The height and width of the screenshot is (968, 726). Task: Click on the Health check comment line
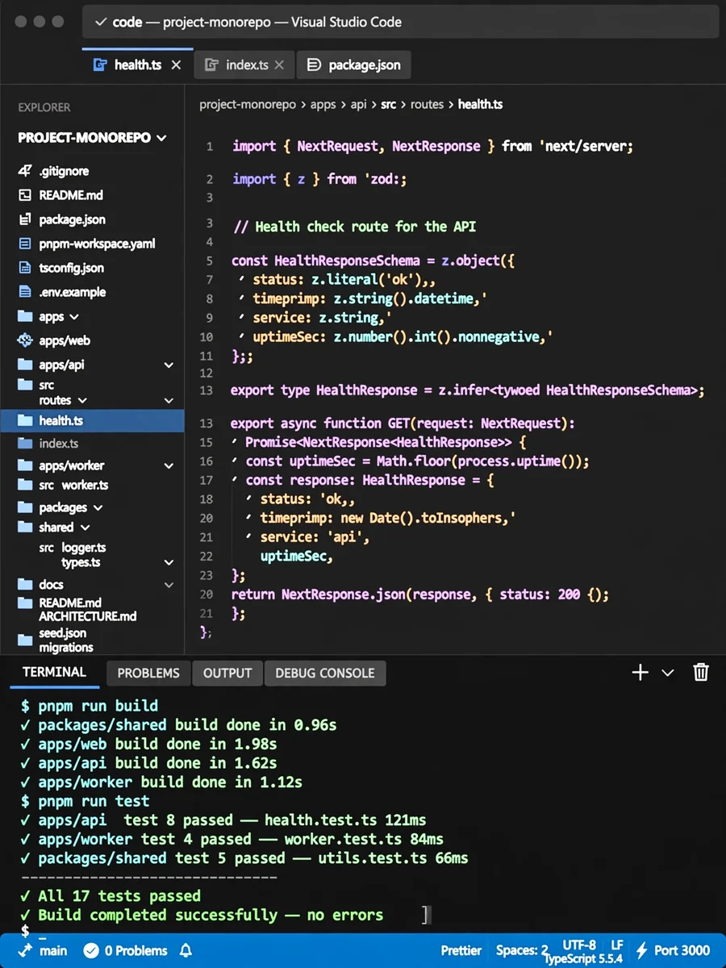coord(354,226)
